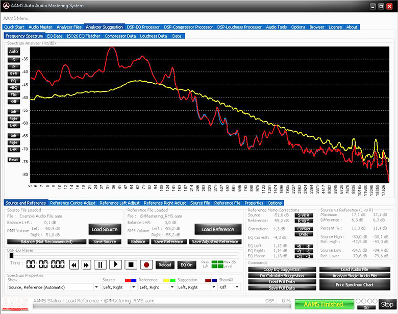The height and width of the screenshot is (314, 398).
Task: Start playback with the play icon
Action: [x=115, y=265]
